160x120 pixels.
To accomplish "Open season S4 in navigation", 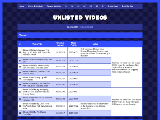I will [x=84, y=6].
